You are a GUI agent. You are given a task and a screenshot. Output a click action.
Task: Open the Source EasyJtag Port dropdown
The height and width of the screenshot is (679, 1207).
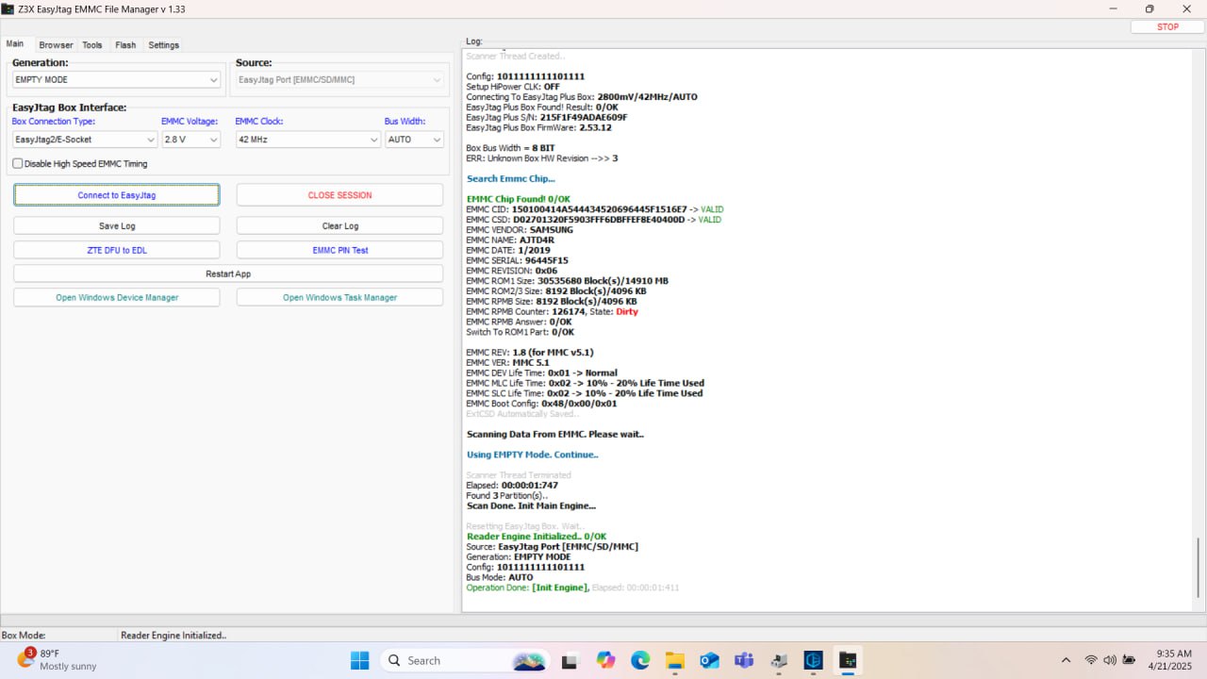point(339,80)
